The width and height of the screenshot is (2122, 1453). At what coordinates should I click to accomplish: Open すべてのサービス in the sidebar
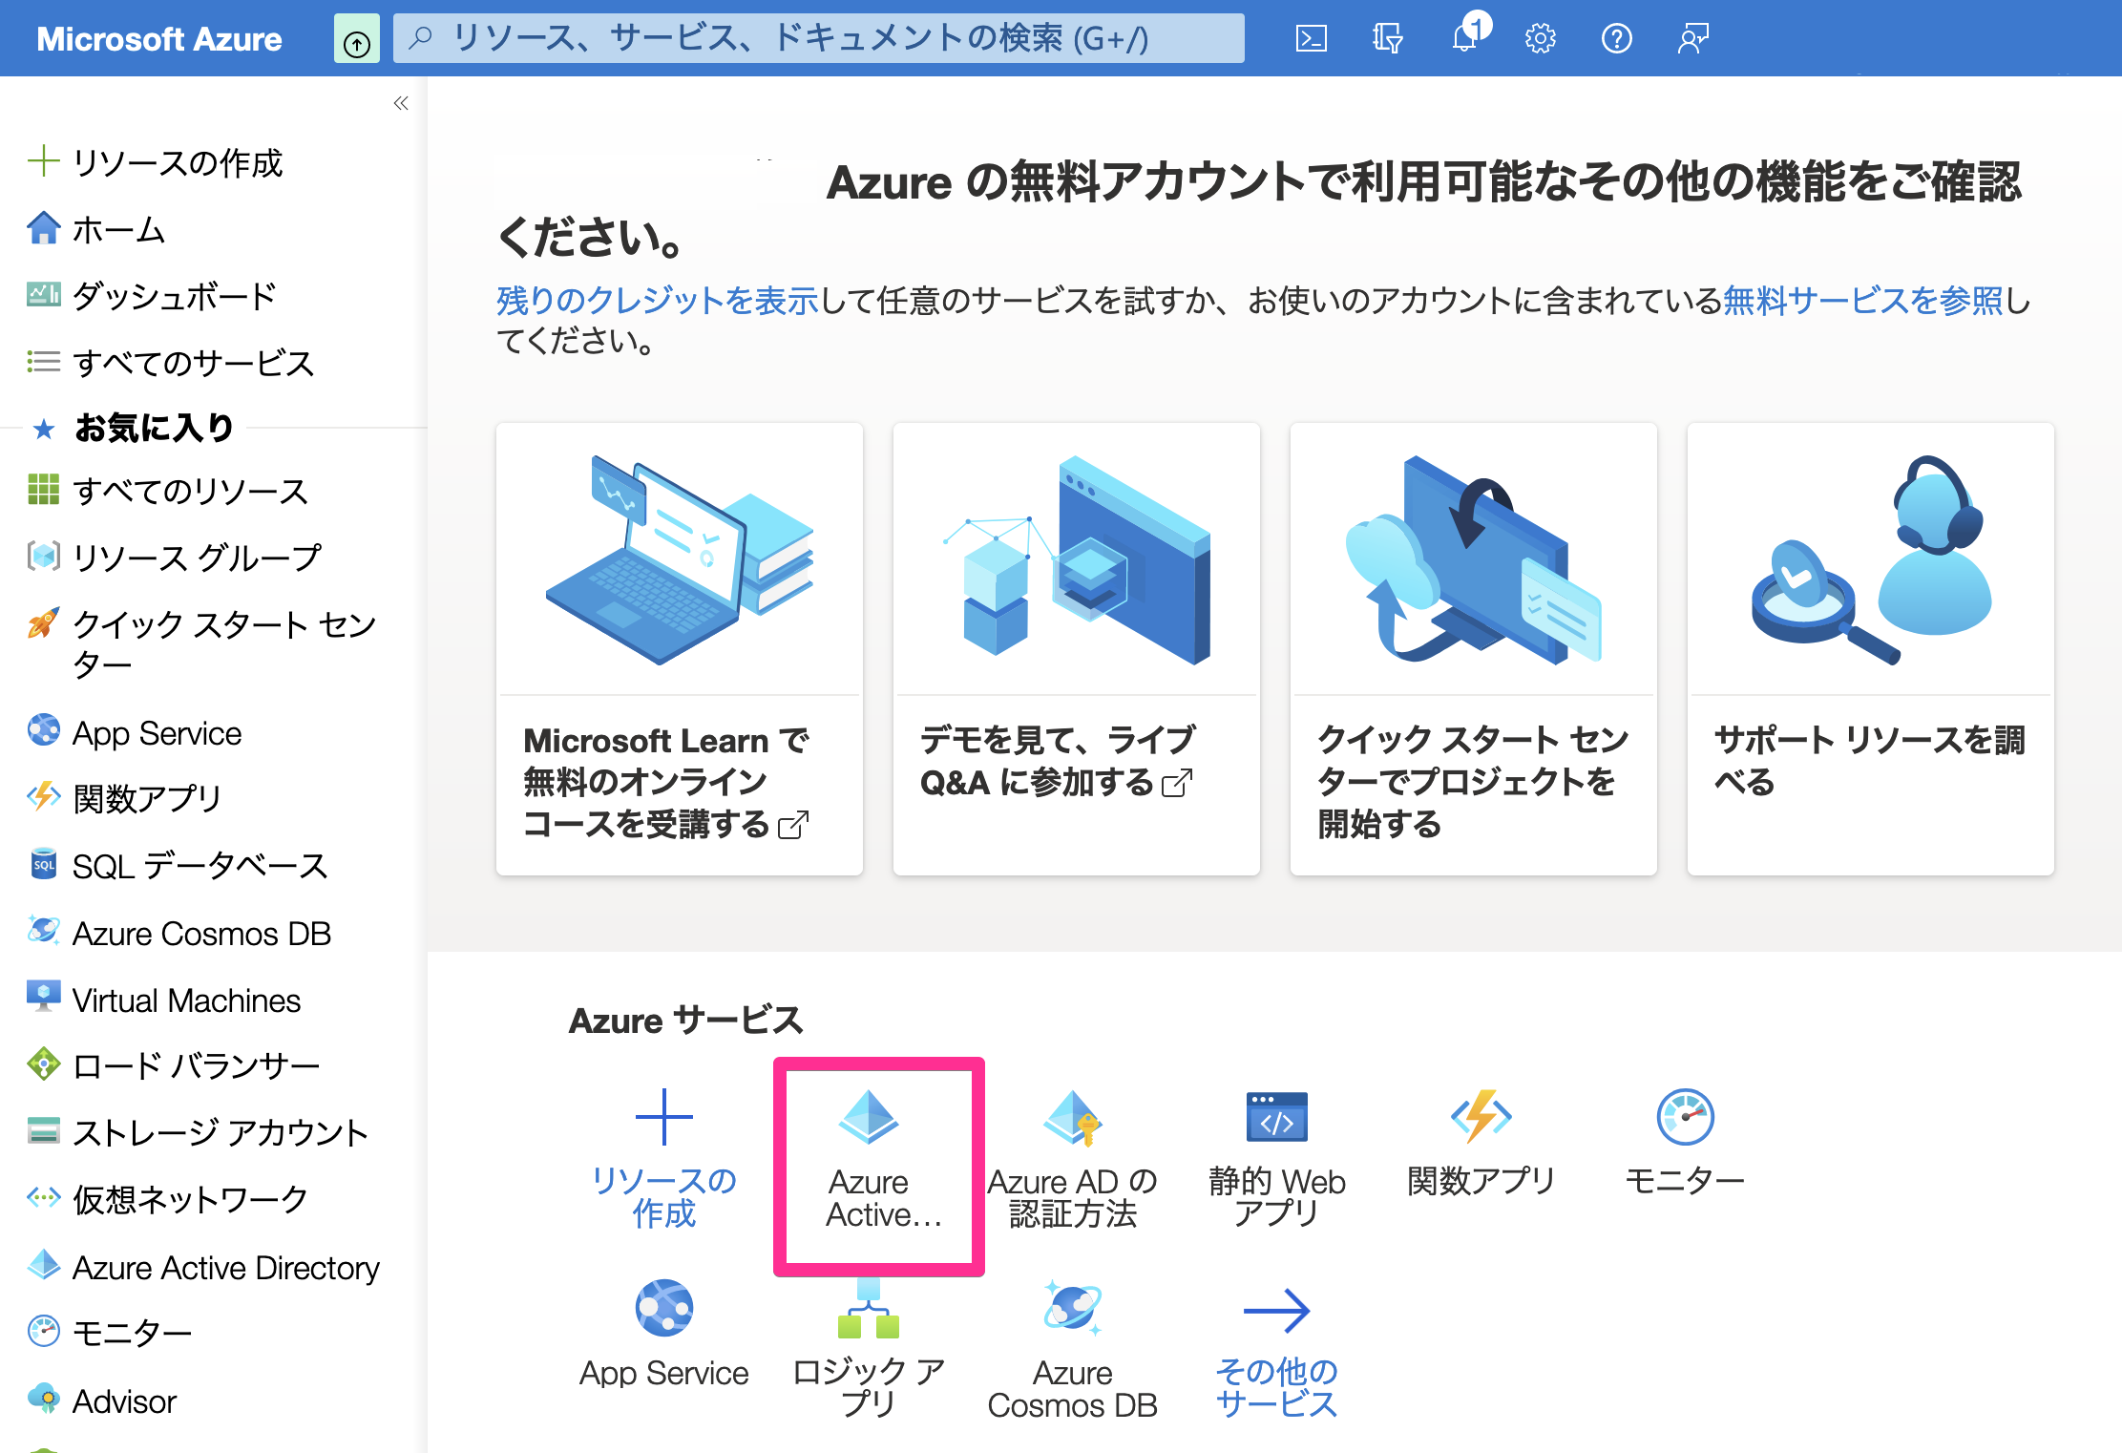(170, 363)
